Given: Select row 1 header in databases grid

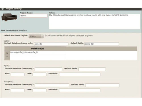Looking at the screenshot, I should pyautogui.click(x=7, y=53).
